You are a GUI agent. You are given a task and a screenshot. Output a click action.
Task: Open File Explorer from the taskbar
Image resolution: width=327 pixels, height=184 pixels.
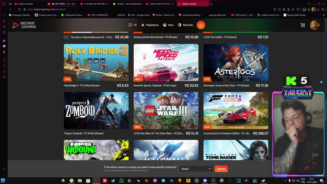[80, 181]
